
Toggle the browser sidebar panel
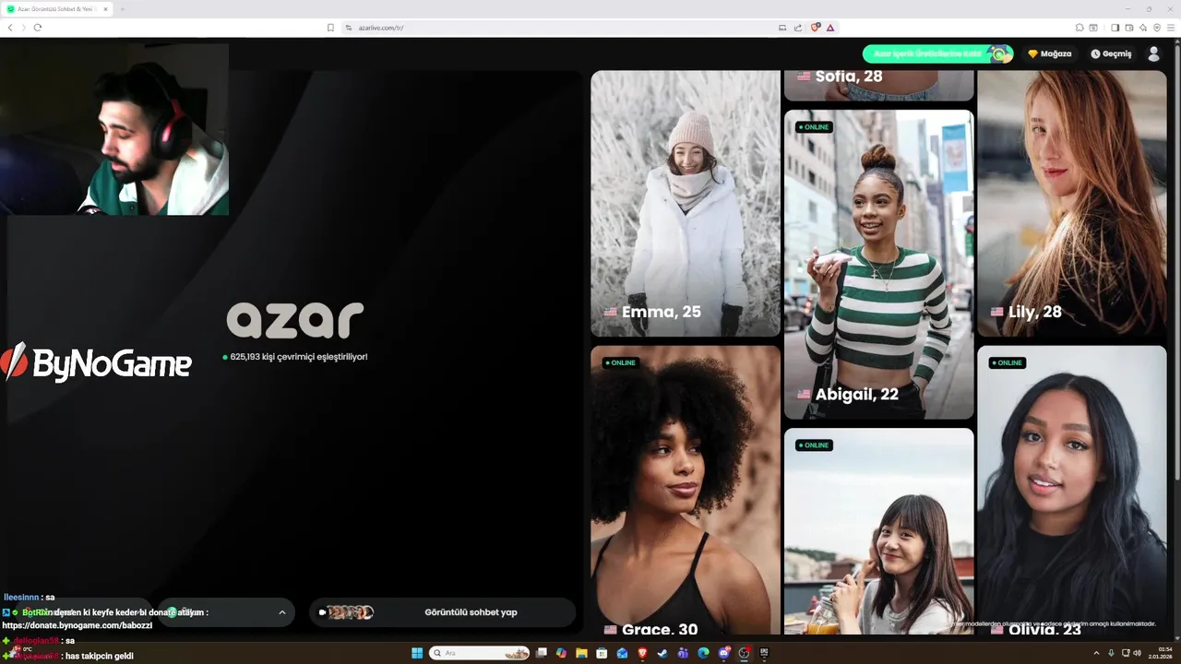coord(1115,28)
